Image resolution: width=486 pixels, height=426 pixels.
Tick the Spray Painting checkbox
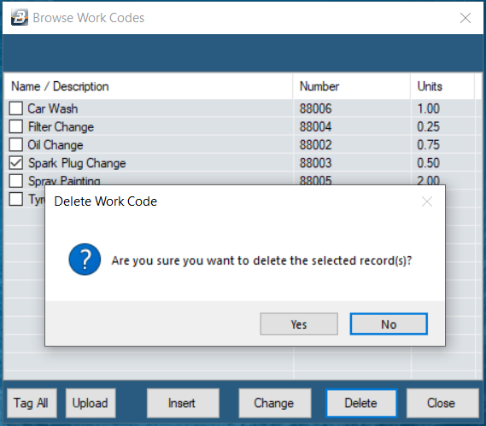click(16, 181)
